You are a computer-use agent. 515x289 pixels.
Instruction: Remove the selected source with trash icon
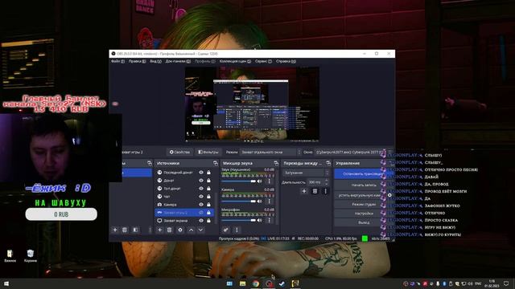point(170,230)
